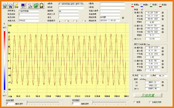This screenshot has width=174, height=108.
Task: Click the X-Y chart monitor icon
Action: point(23,6)
